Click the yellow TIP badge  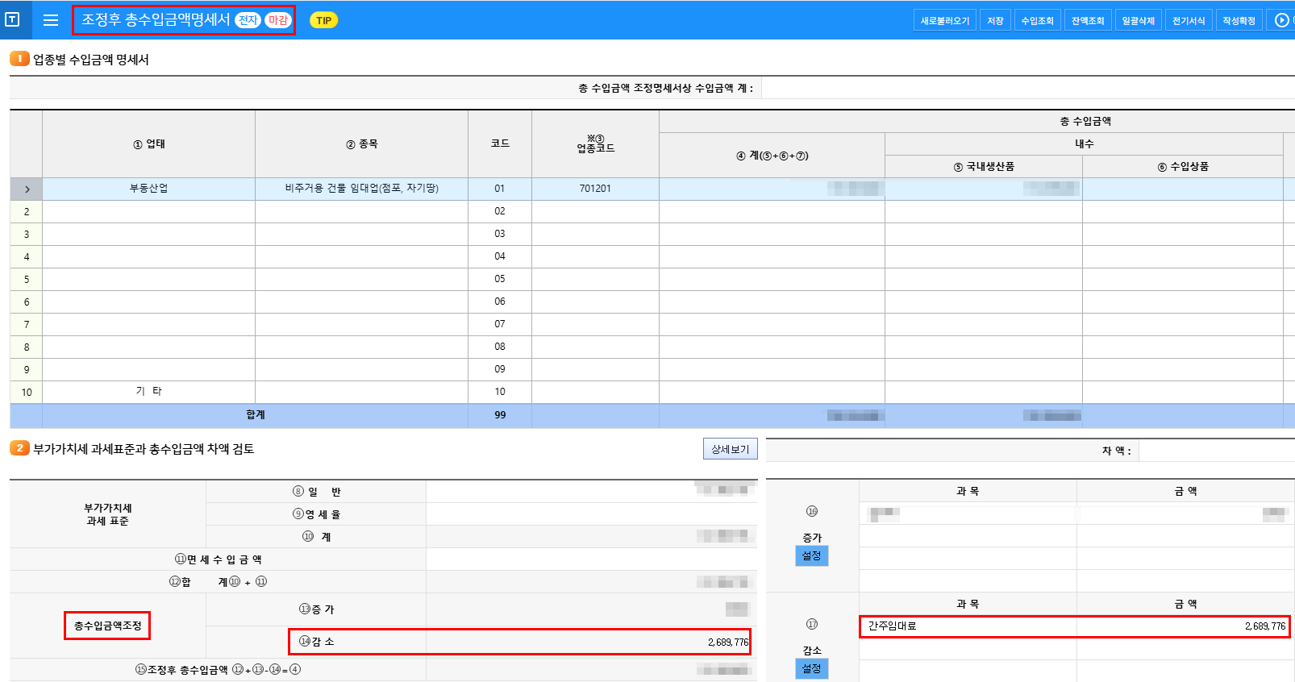(x=323, y=20)
